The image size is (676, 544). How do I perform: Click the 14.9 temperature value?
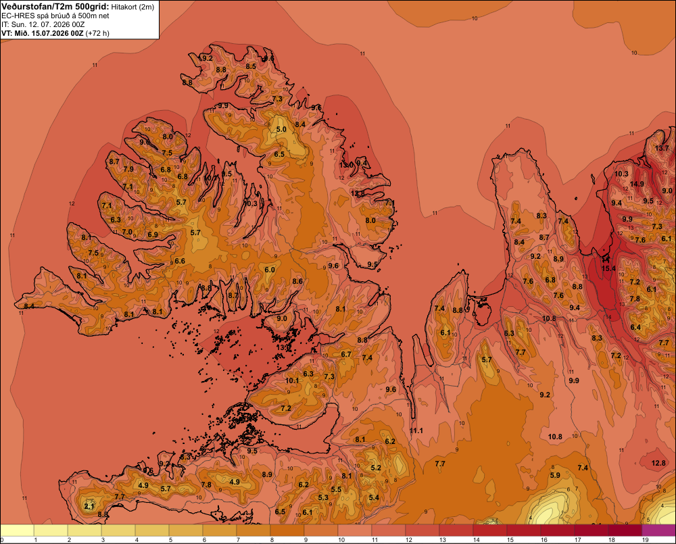pos(637,184)
